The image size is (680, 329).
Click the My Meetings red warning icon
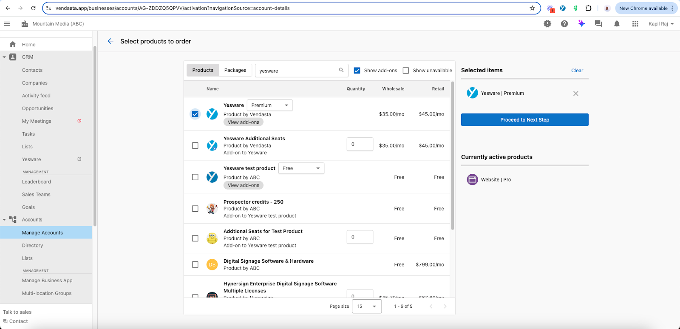[x=79, y=121]
